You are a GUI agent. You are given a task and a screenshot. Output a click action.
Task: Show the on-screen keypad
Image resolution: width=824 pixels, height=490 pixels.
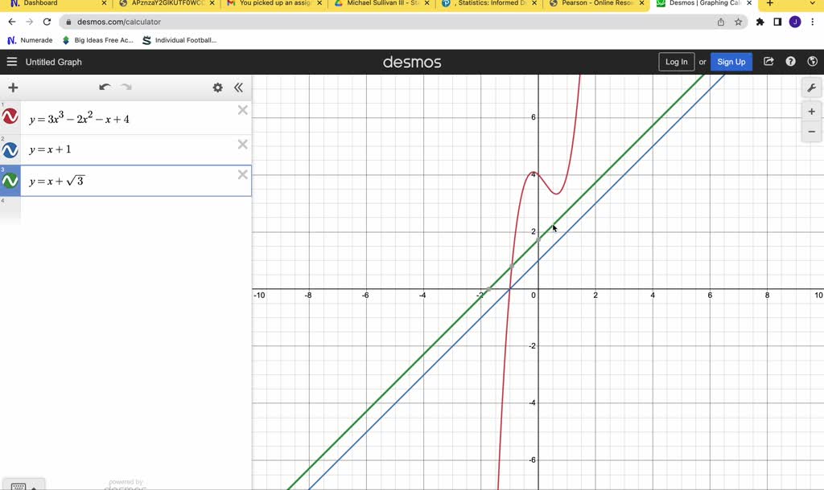pyautogui.click(x=23, y=485)
